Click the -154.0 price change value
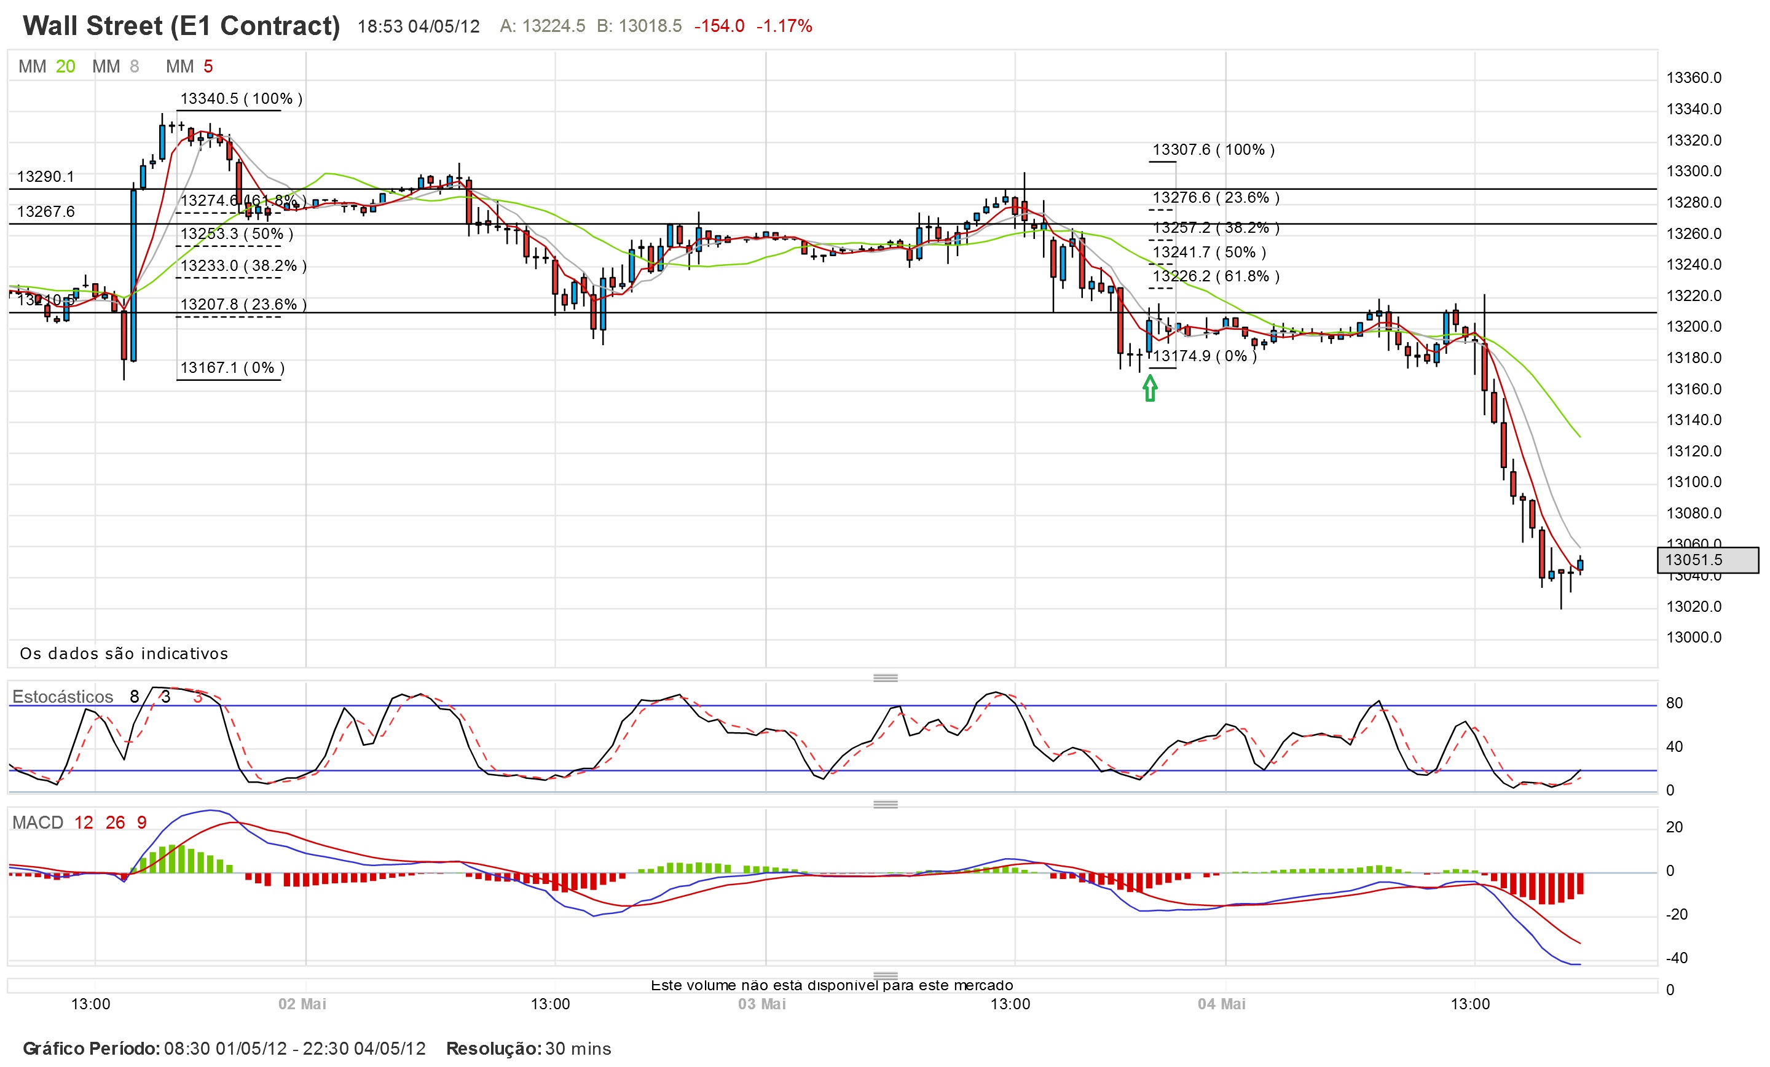Screen dimensions: 1770x1067 click(719, 26)
